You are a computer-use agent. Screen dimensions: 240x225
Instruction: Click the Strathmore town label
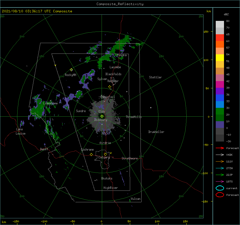coord(130,158)
